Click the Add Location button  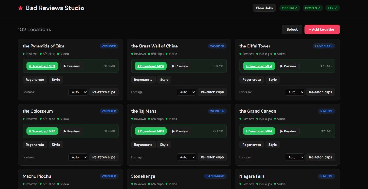(322, 29)
